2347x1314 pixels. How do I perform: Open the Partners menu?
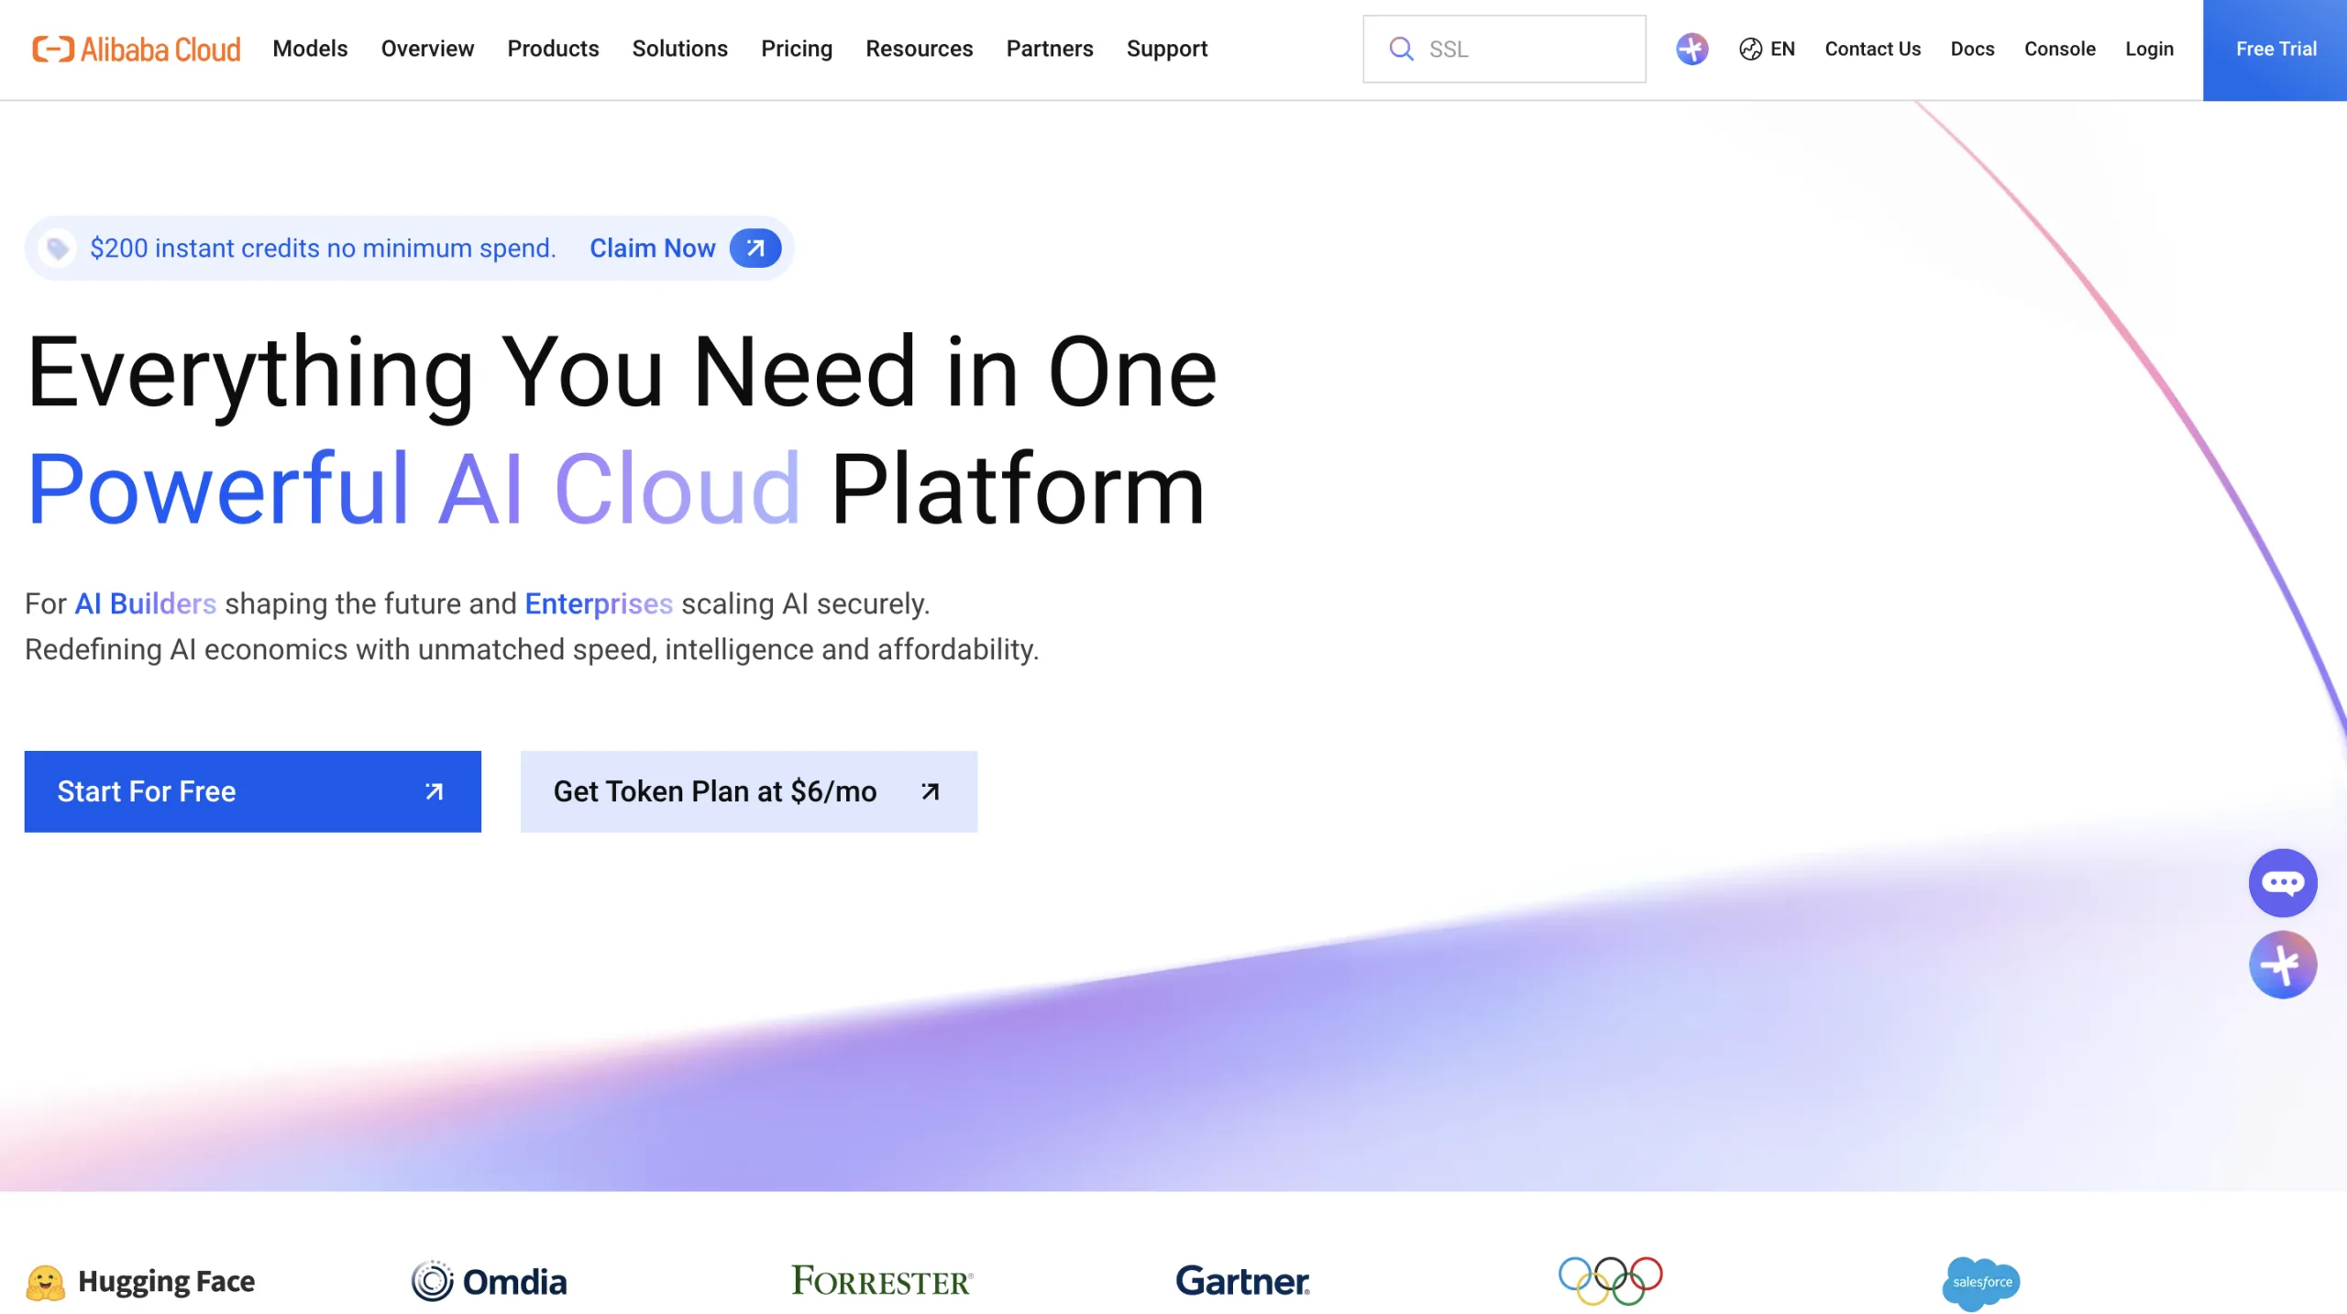[x=1049, y=49]
